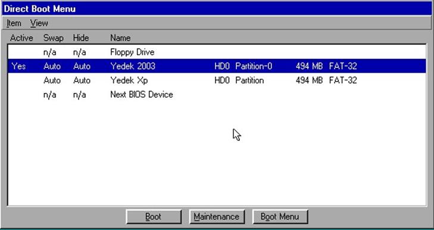Click the Swap column header
Viewport: 434px width, 230px height.
pos(54,38)
